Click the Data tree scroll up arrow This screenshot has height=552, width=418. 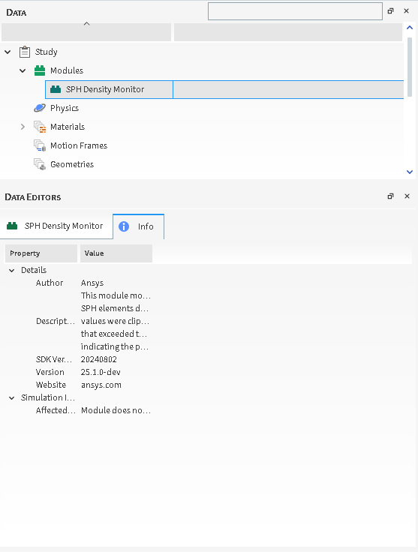pos(410,27)
